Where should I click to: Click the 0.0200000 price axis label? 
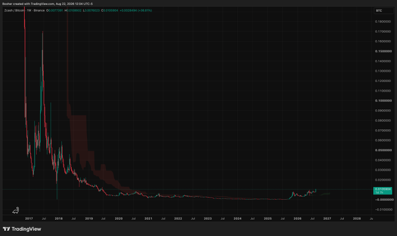[382, 180]
